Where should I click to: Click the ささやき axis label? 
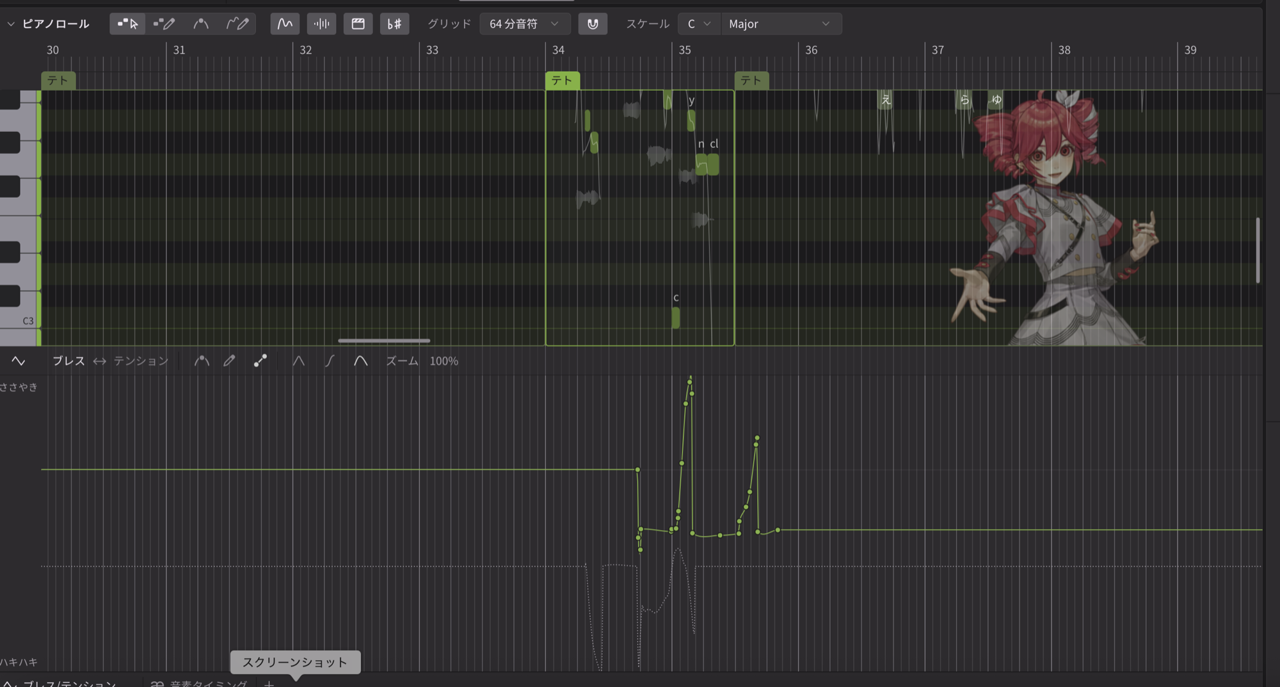pos(19,387)
